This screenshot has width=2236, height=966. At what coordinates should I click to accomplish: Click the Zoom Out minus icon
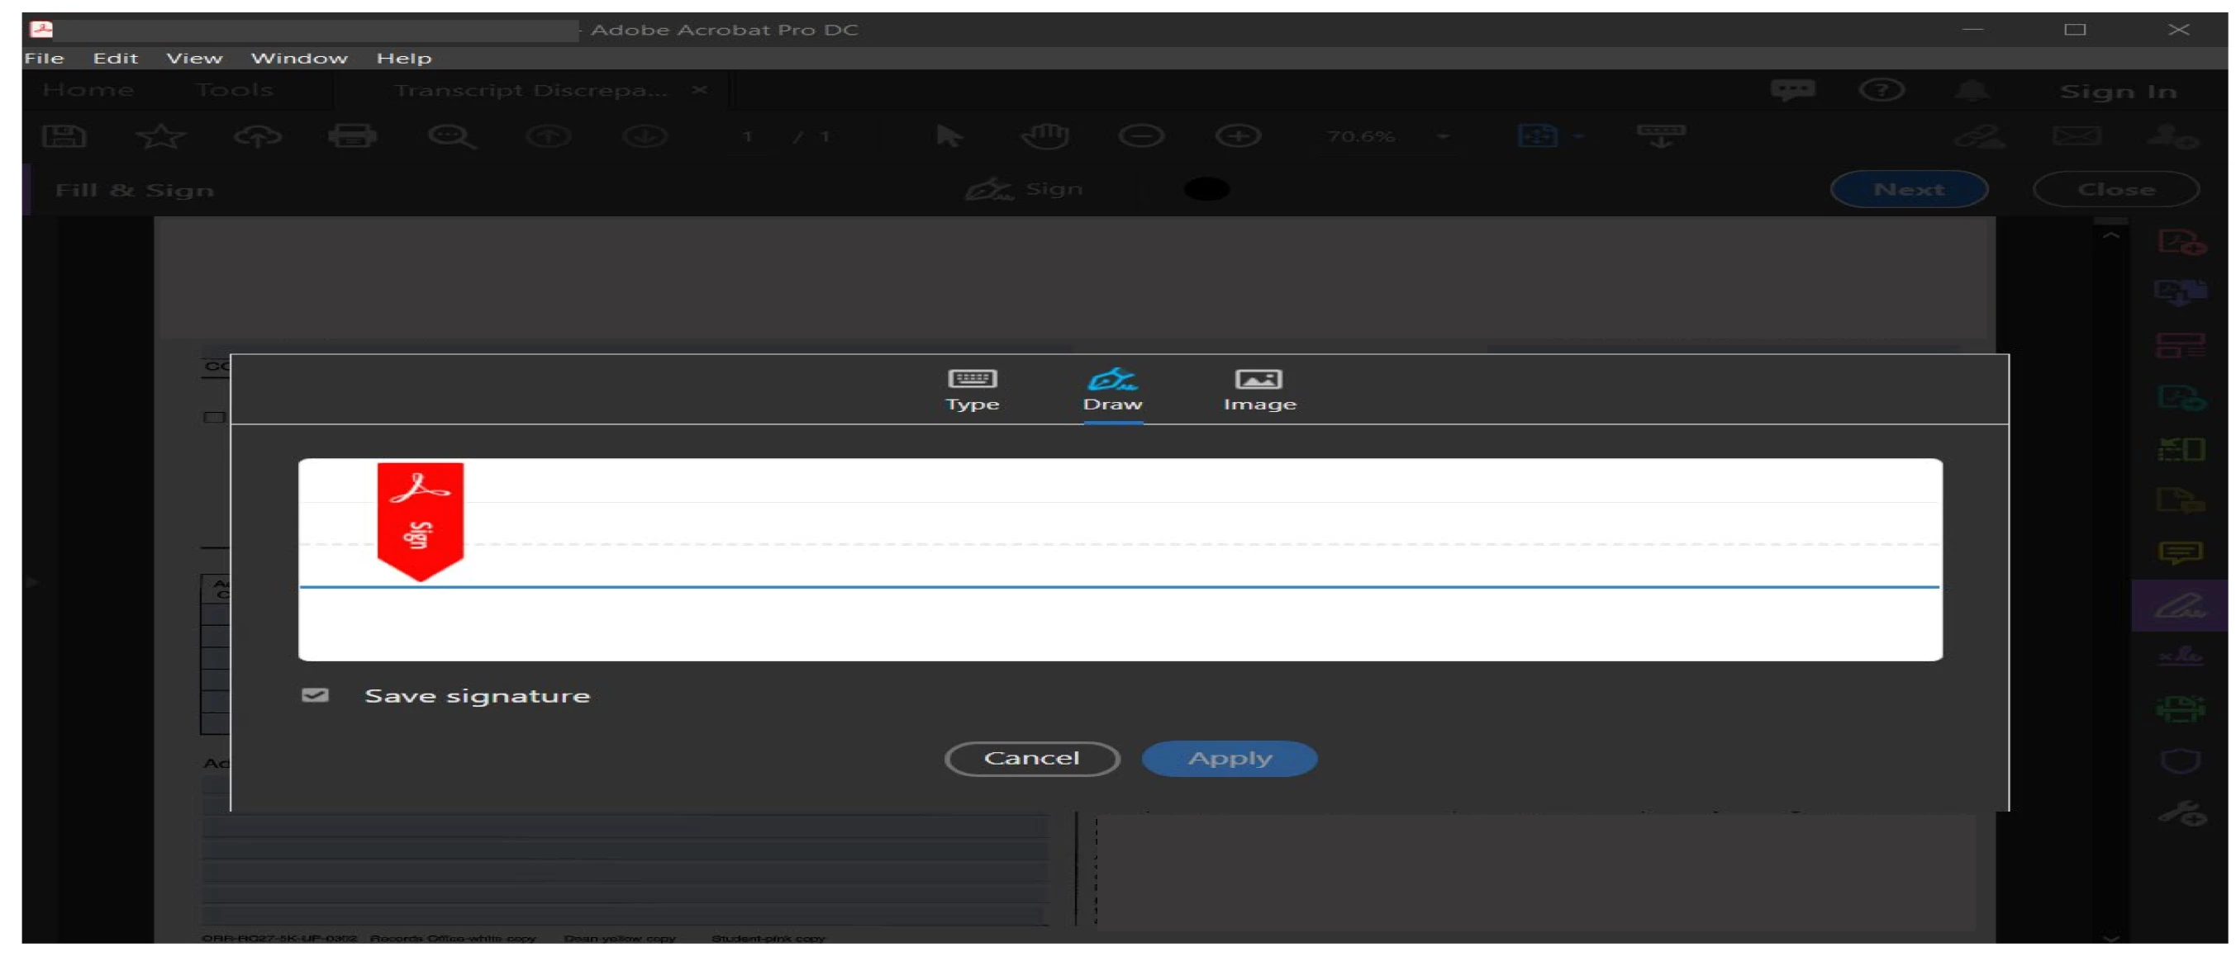1140,136
